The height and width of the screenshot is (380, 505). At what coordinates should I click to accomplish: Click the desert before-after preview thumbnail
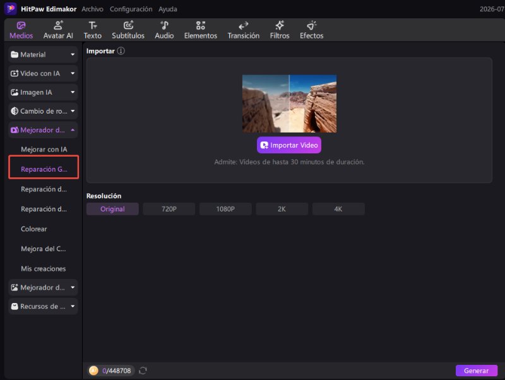click(289, 104)
